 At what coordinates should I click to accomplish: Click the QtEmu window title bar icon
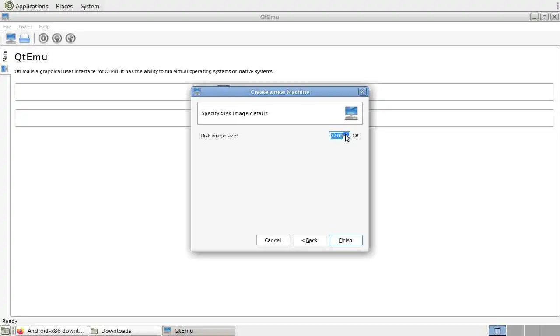click(x=5, y=17)
